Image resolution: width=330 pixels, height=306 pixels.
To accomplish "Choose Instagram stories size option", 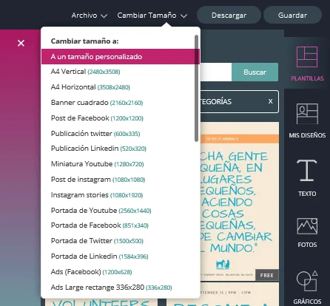I will coord(97,195).
